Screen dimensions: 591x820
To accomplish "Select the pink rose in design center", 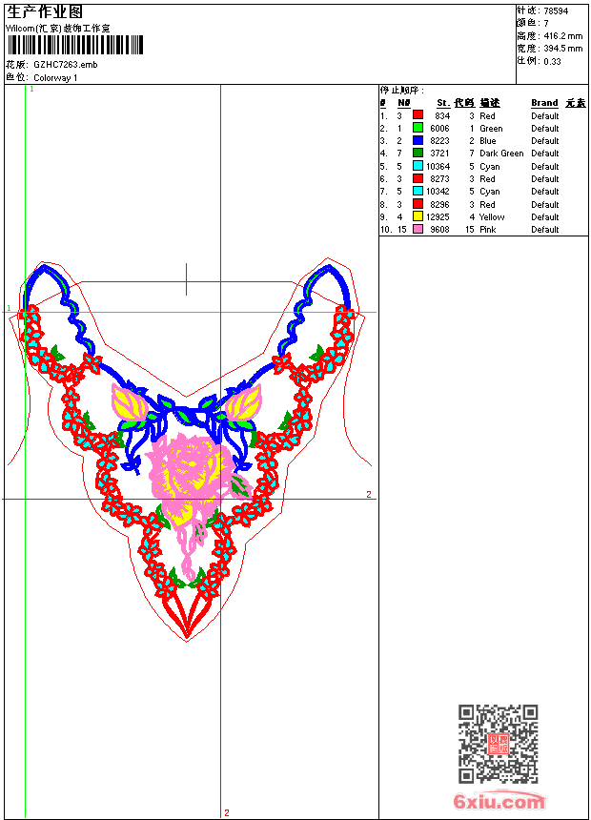I will pos(191,467).
